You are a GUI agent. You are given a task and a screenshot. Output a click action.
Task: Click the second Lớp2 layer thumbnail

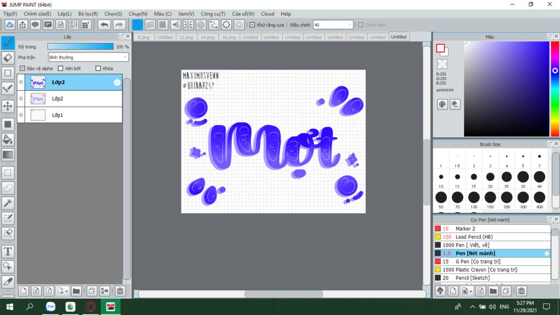tap(38, 98)
